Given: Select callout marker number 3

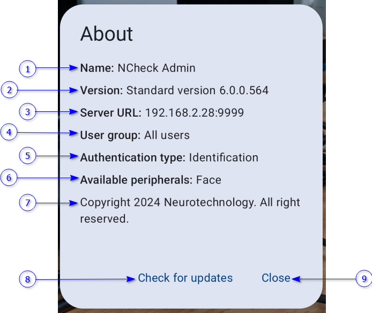Looking at the screenshot, I should (27, 112).
